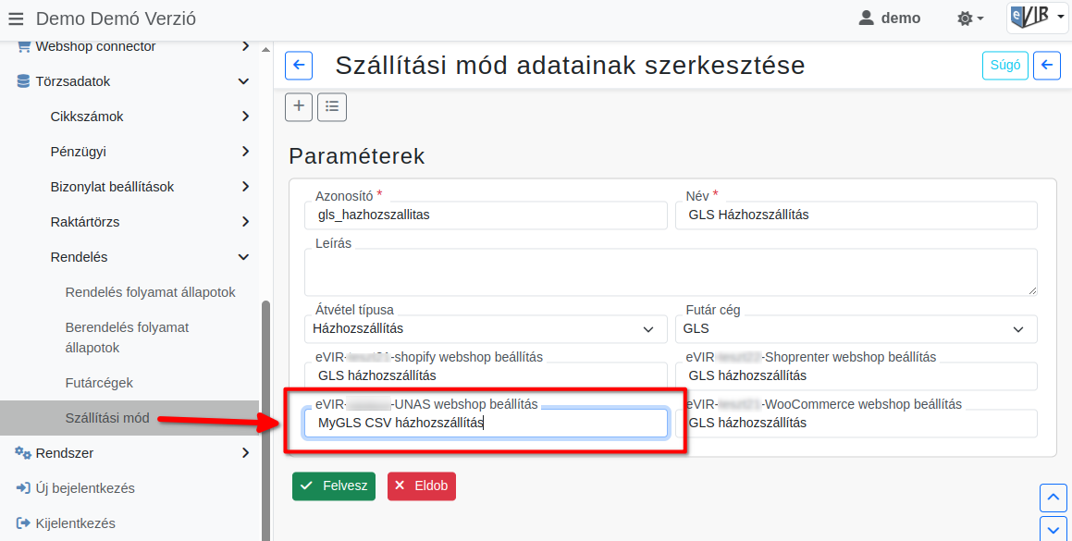
Task: Click the Paraméterek section heading
Action: pos(357,156)
